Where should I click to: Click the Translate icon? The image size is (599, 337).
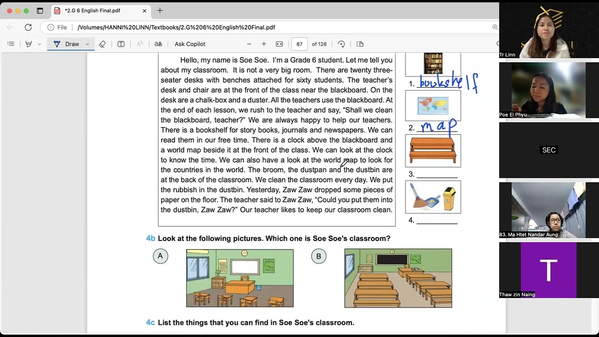click(x=158, y=44)
